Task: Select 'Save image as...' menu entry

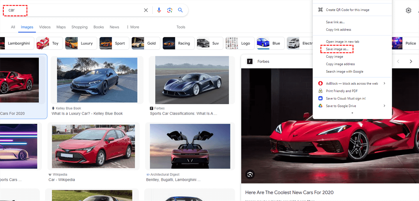Action: pyautogui.click(x=337, y=49)
